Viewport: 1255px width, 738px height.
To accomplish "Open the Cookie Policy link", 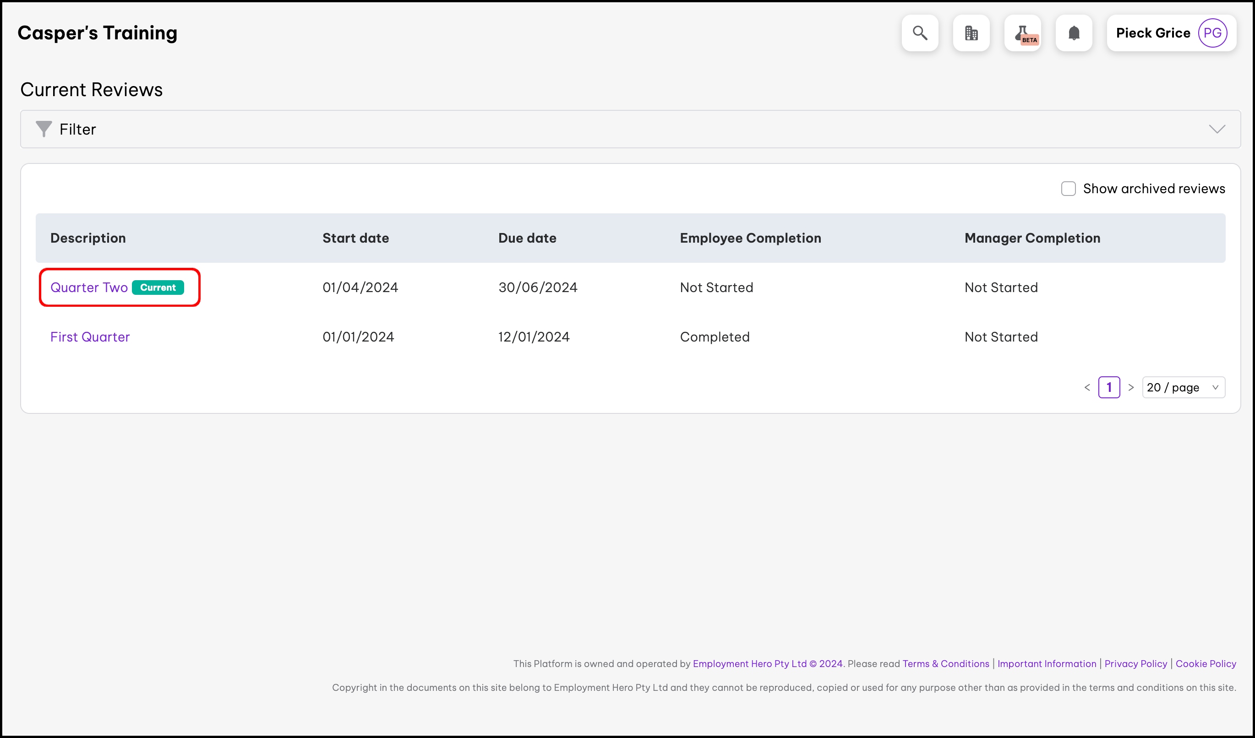I will coord(1205,663).
